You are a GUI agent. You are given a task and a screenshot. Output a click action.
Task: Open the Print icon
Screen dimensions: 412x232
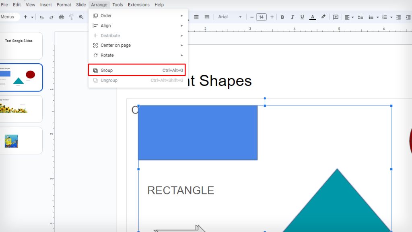click(x=61, y=17)
